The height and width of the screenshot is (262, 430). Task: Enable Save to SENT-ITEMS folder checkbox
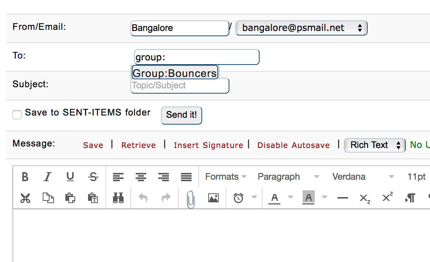click(x=17, y=114)
